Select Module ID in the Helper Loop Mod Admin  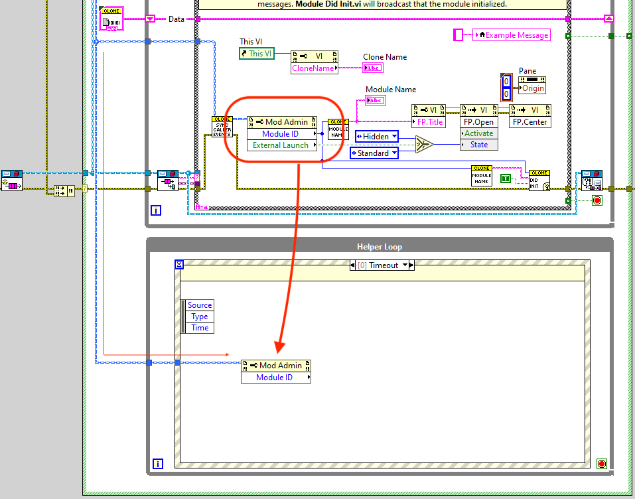(x=276, y=378)
